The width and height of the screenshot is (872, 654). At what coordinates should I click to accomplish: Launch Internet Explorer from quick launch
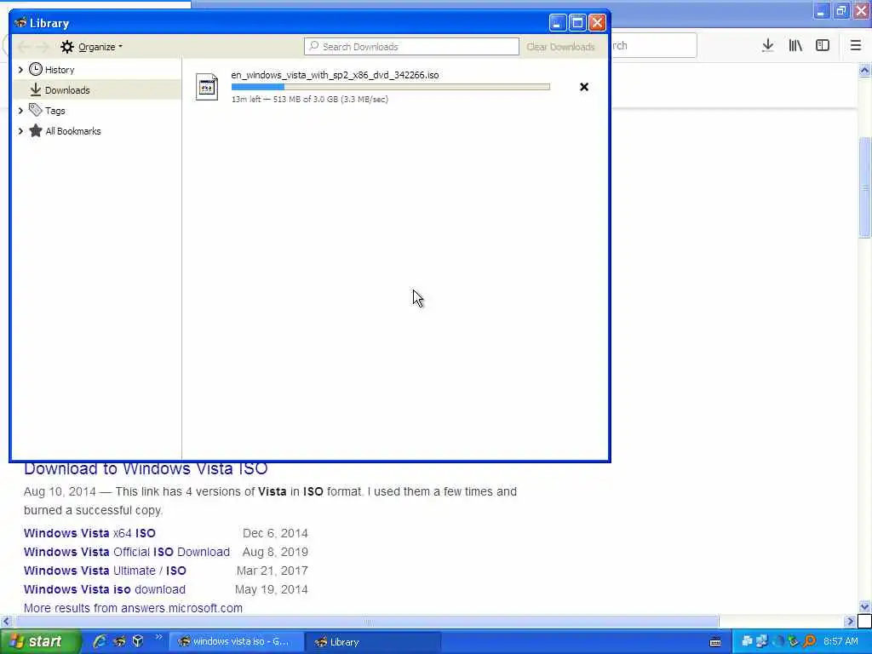100,641
